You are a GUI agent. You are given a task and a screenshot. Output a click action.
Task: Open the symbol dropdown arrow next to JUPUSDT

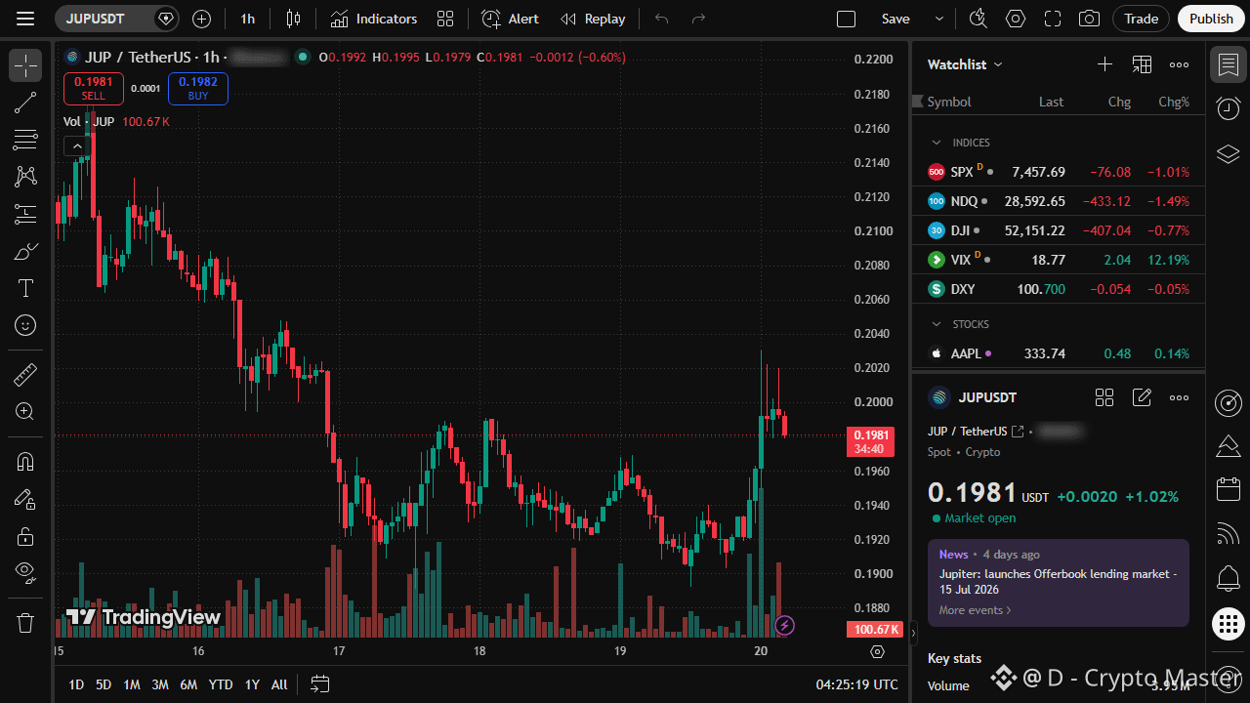[x=165, y=19]
